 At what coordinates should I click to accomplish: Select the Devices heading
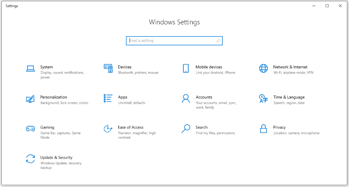click(125, 67)
